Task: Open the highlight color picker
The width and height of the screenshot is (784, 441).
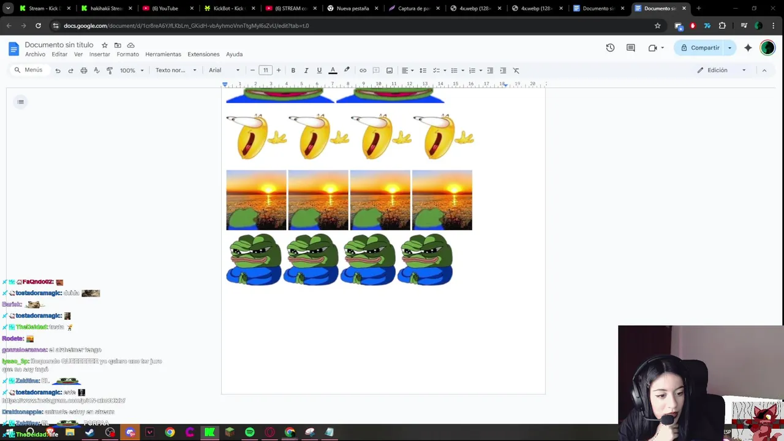Action: pyautogui.click(x=347, y=70)
